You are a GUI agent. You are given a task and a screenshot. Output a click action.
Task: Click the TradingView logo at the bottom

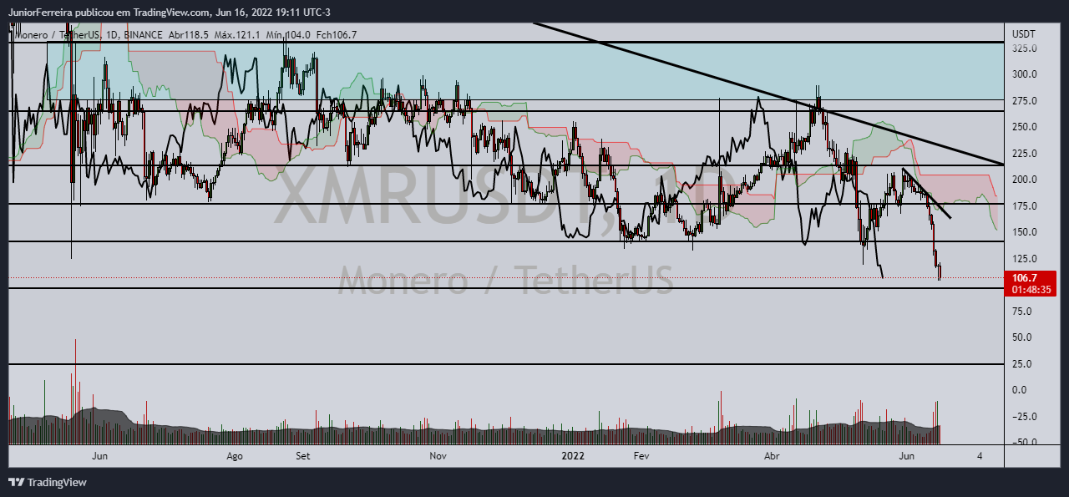[48, 482]
